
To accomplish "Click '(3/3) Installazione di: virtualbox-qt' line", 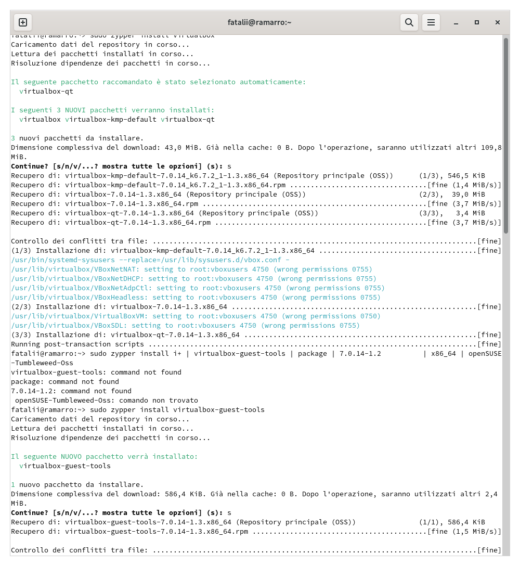I will [x=256, y=336].
